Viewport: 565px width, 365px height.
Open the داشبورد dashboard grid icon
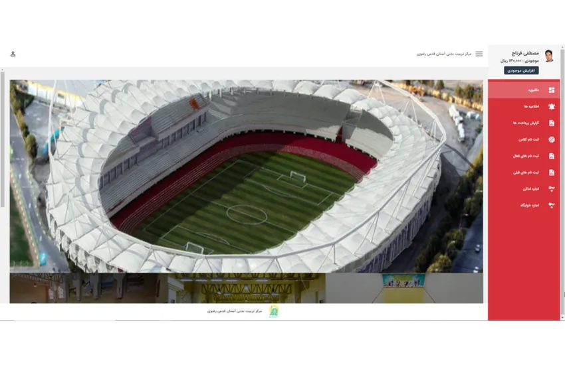(x=551, y=90)
